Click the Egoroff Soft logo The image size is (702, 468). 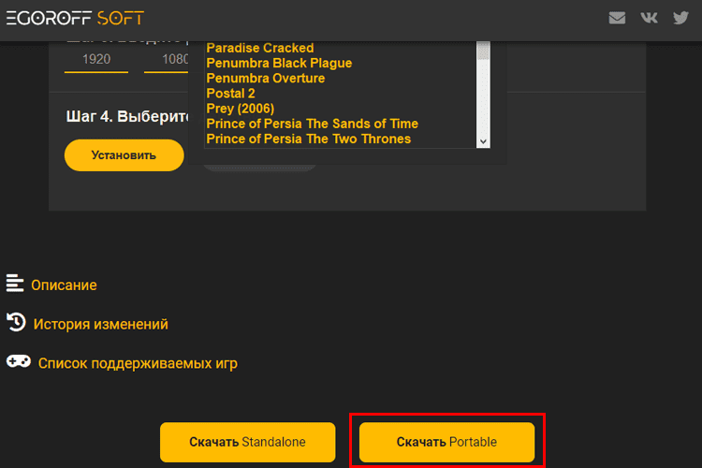pyautogui.click(x=75, y=19)
